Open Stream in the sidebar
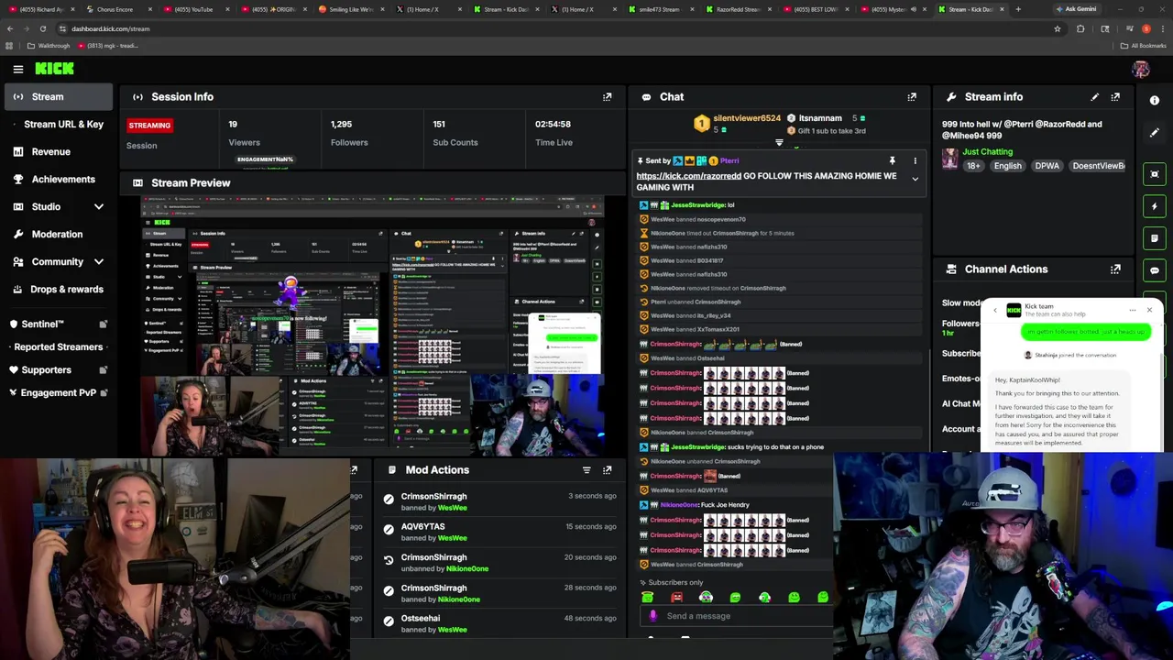 [57, 96]
